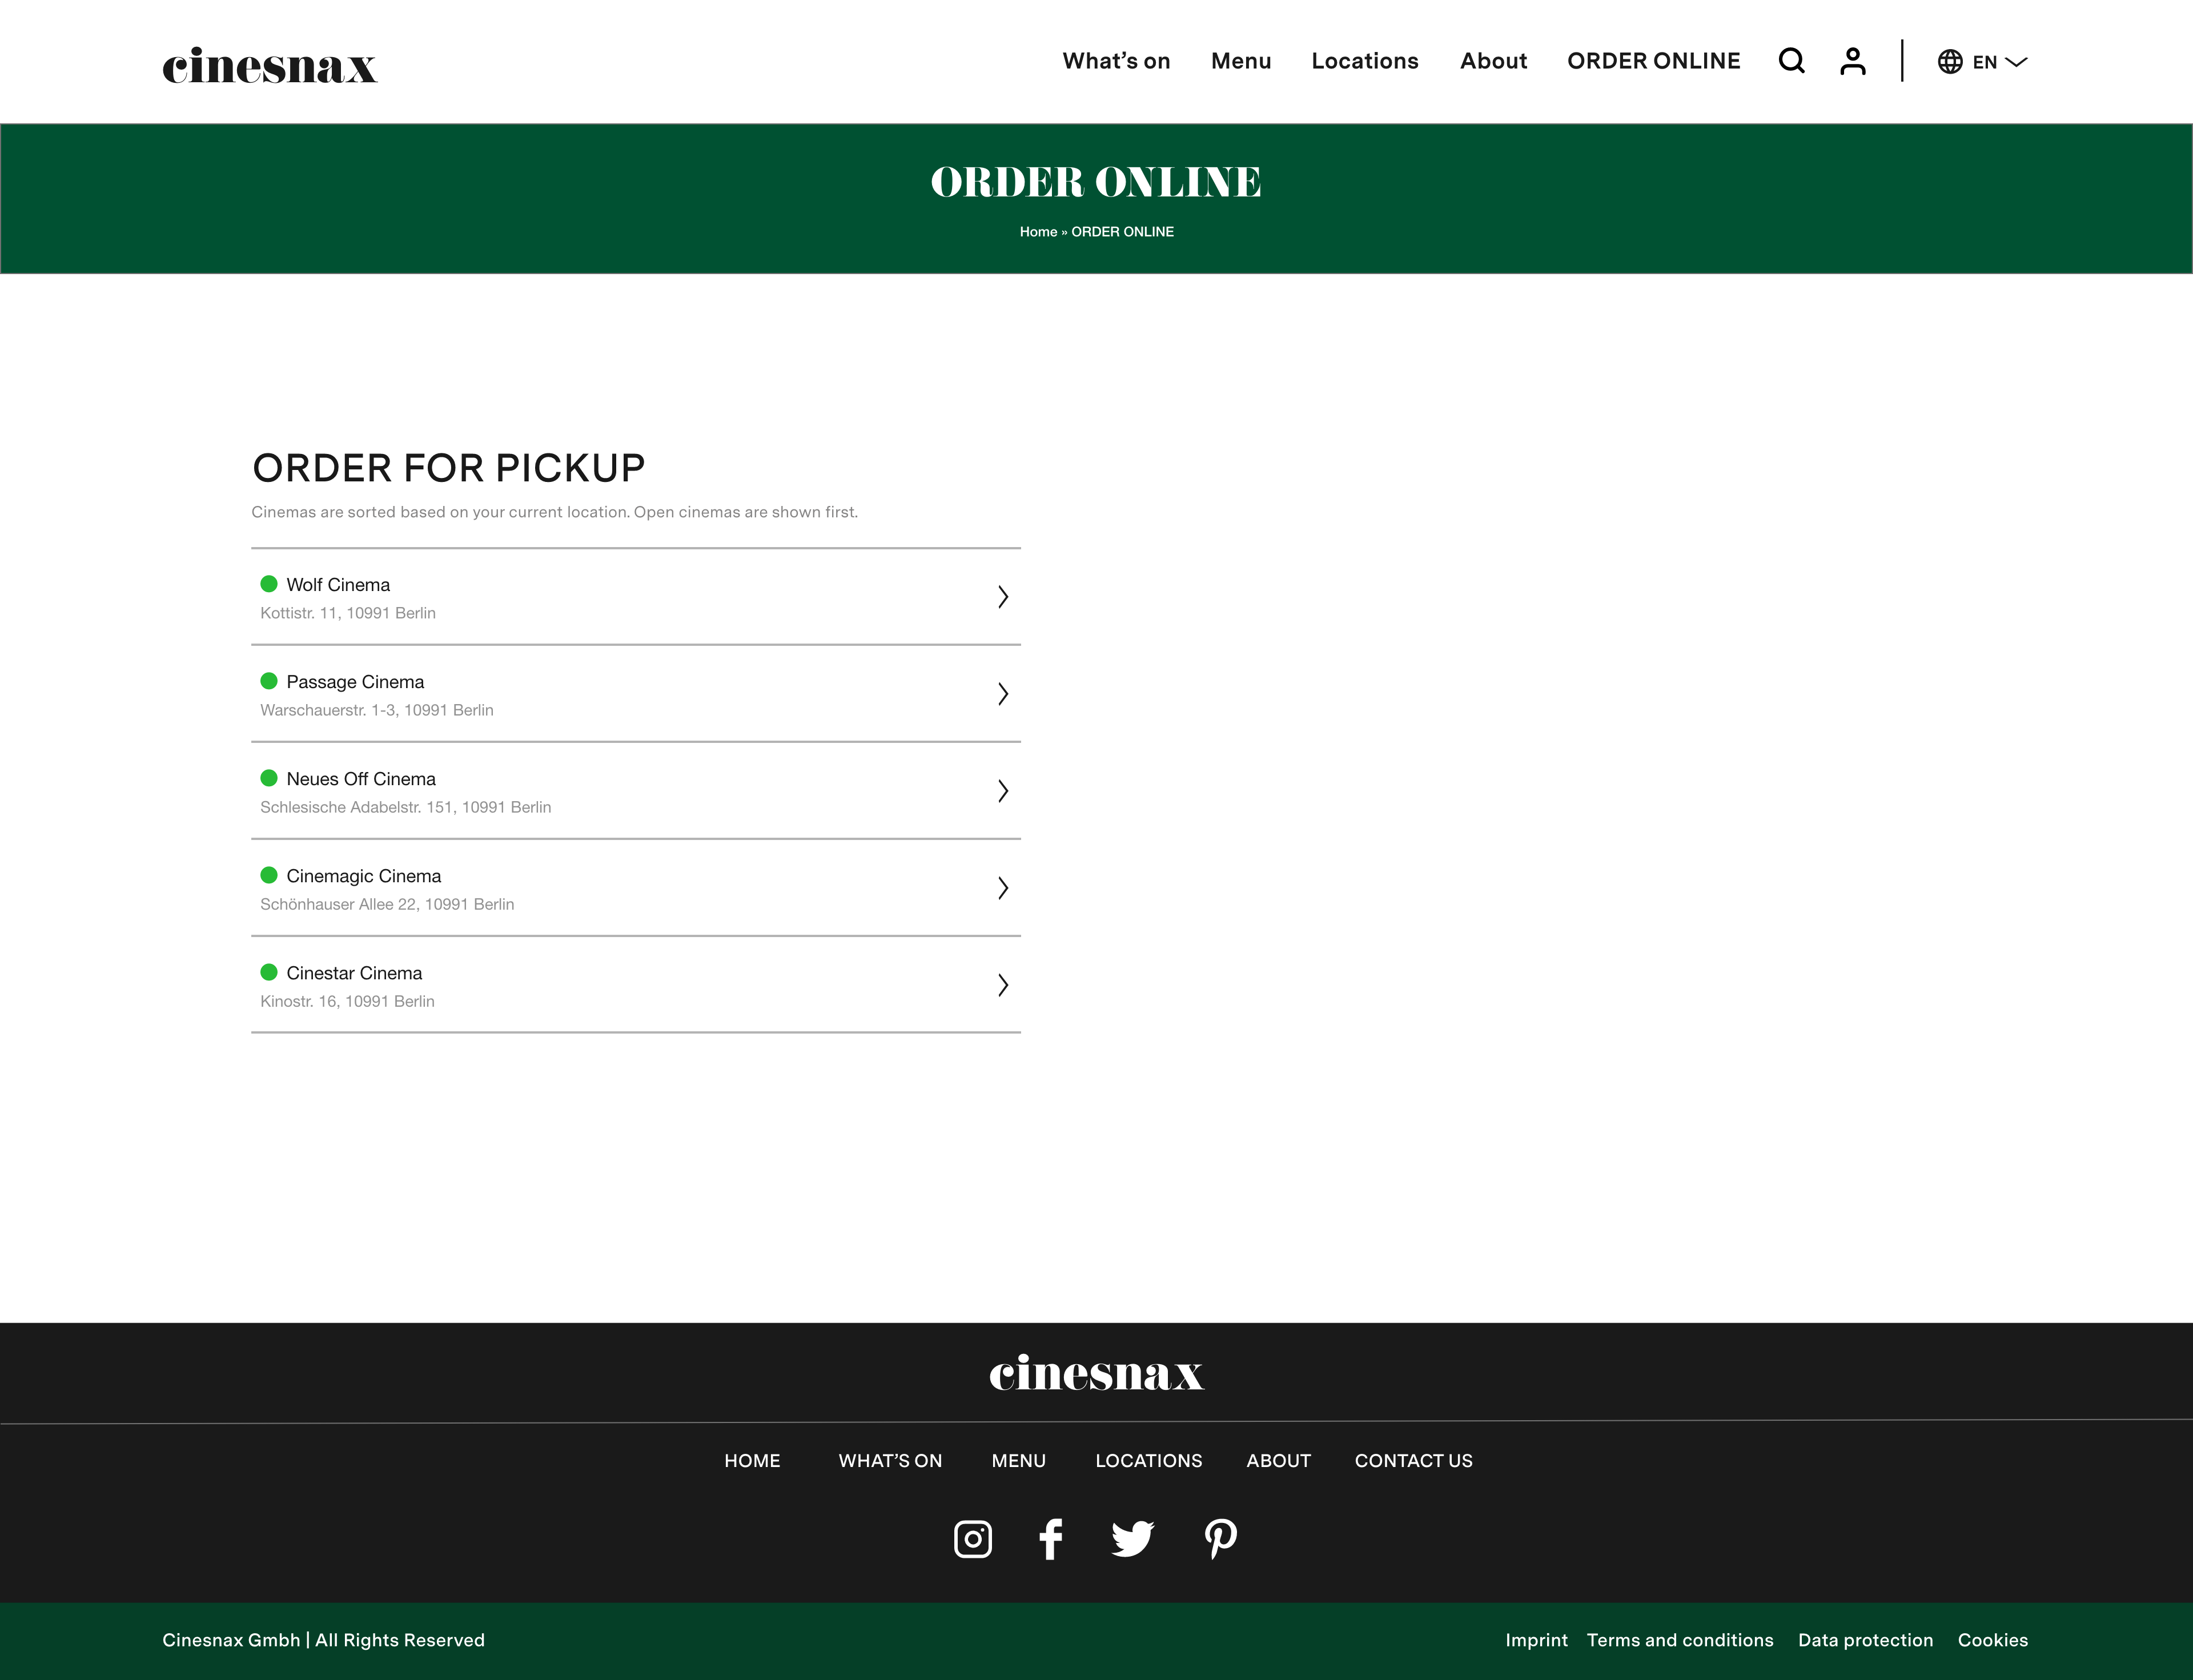Screen dimensions: 2193x1680
Task: Open the search magnifier icon
Action: 1791,61
